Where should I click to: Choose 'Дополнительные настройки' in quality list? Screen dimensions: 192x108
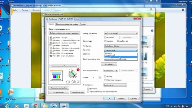click(x=121, y=59)
